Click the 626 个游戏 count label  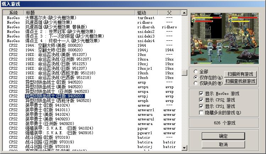tap(225, 123)
